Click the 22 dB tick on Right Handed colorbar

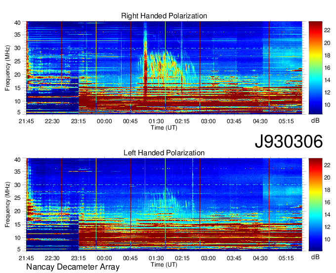tap(327, 30)
